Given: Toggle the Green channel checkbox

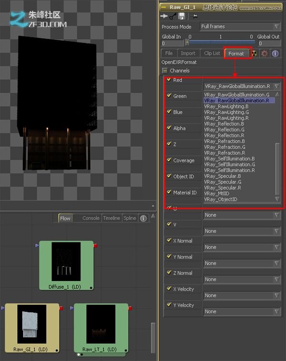Looking at the screenshot, I should [x=169, y=95].
